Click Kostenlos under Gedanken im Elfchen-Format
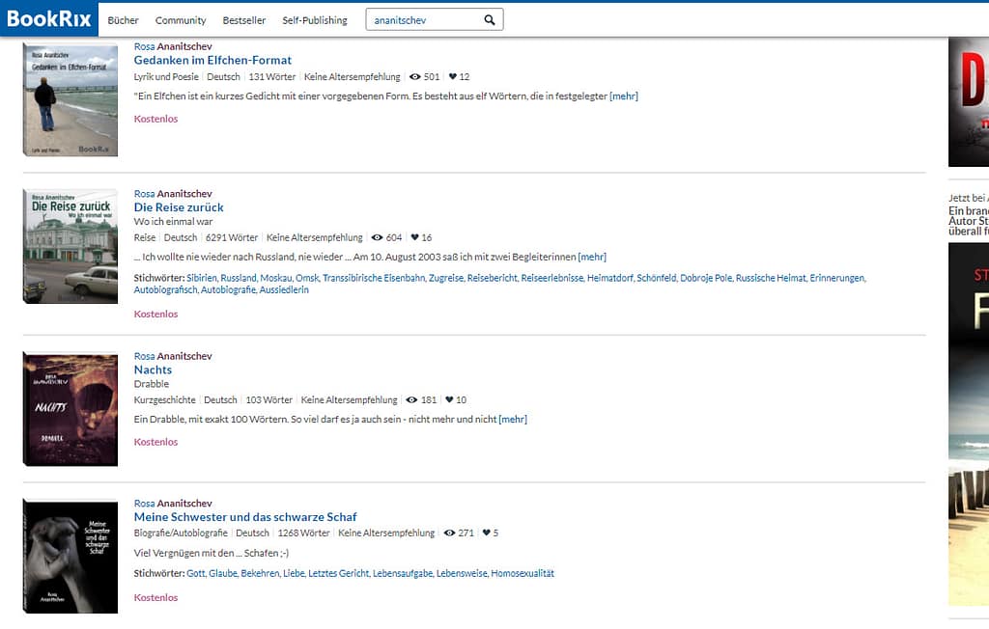 [155, 119]
